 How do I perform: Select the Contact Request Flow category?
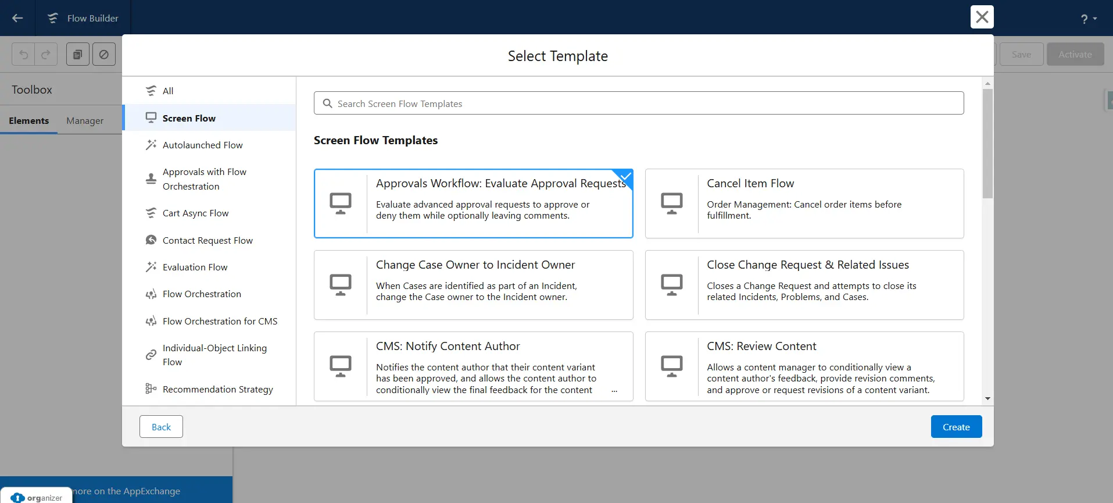[x=210, y=240]
